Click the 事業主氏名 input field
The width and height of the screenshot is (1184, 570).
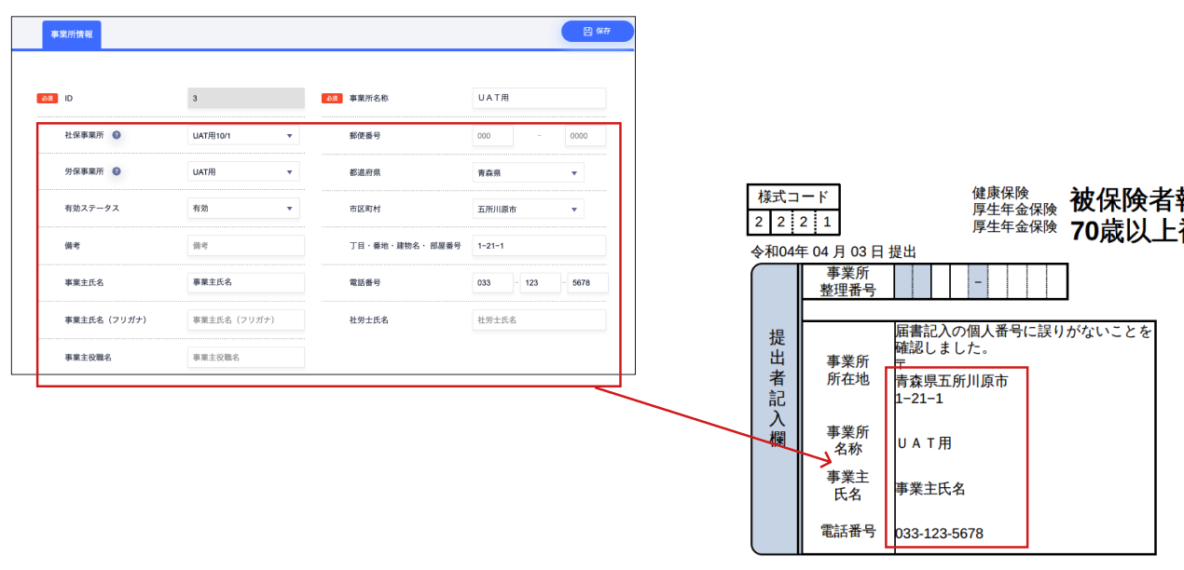point(245,282)
